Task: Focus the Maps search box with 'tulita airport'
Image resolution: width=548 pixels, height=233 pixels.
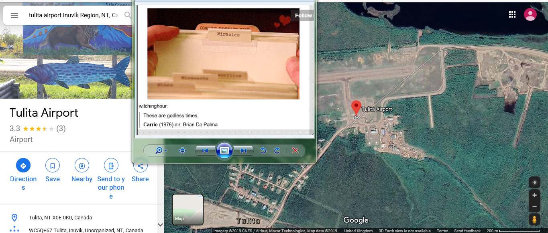Action: coord(73,15)
